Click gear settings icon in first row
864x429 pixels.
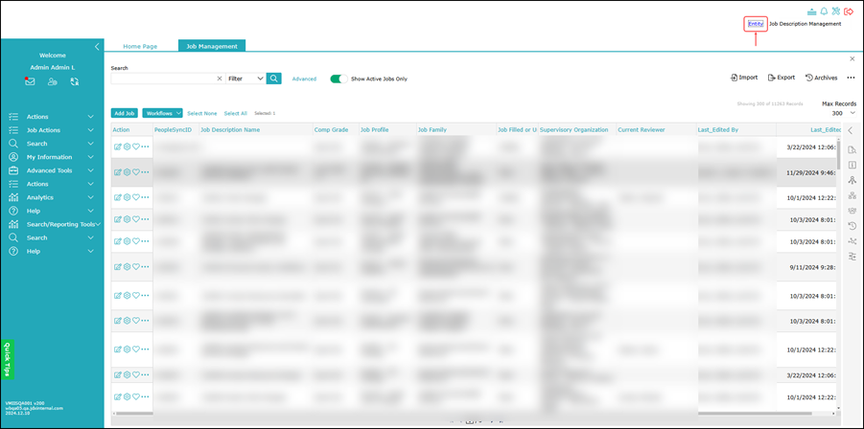click(127, 147)
